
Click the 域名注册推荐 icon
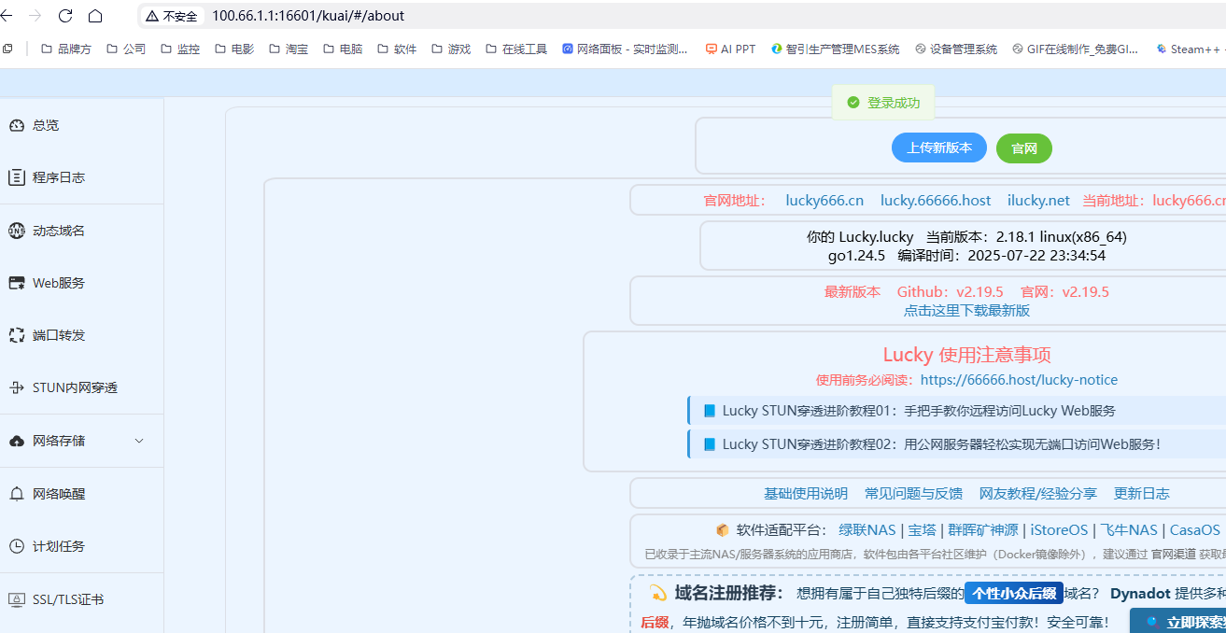point(658,593)
